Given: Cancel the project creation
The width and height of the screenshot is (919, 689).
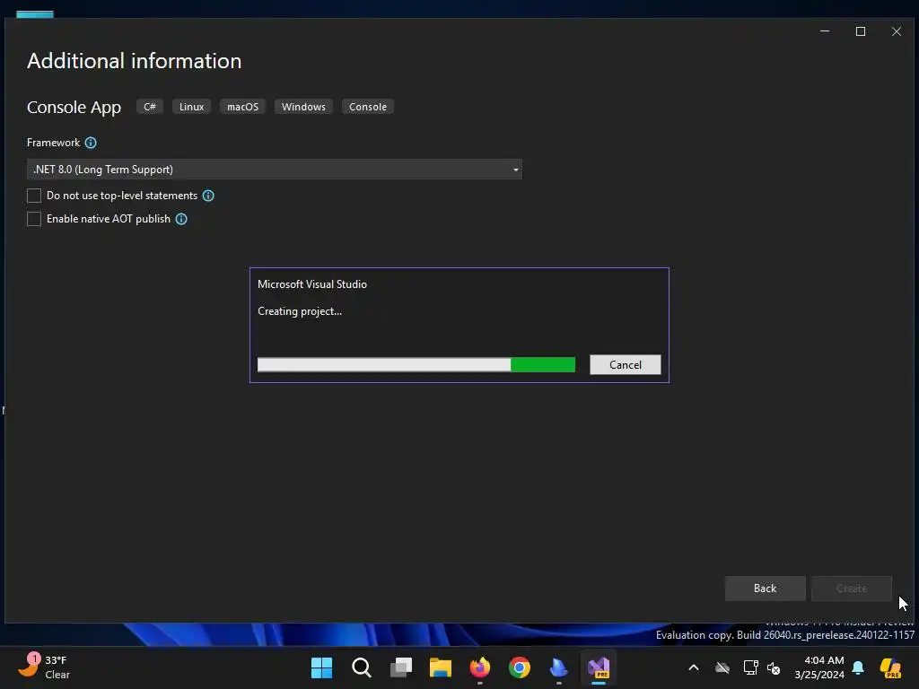Looking at the screenshot, I should (625, 364).
